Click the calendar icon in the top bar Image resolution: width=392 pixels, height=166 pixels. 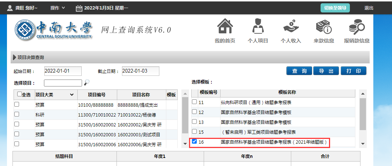point(79,8)
